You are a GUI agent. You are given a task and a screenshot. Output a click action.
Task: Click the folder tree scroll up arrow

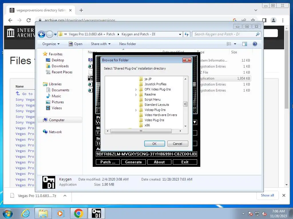pyautogui.click(x=185, y=79)
